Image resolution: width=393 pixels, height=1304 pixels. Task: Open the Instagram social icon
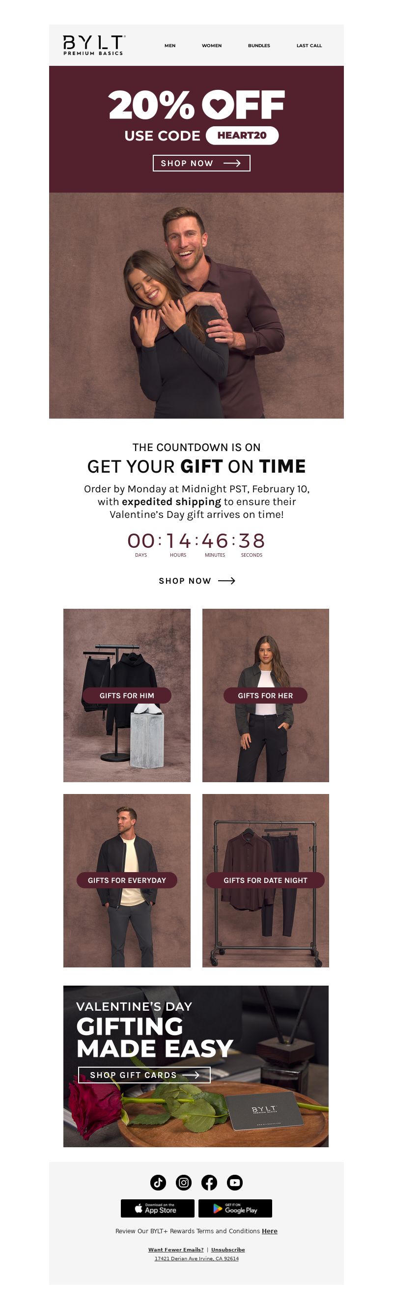pyautogui.click(x=184, y=1182)
